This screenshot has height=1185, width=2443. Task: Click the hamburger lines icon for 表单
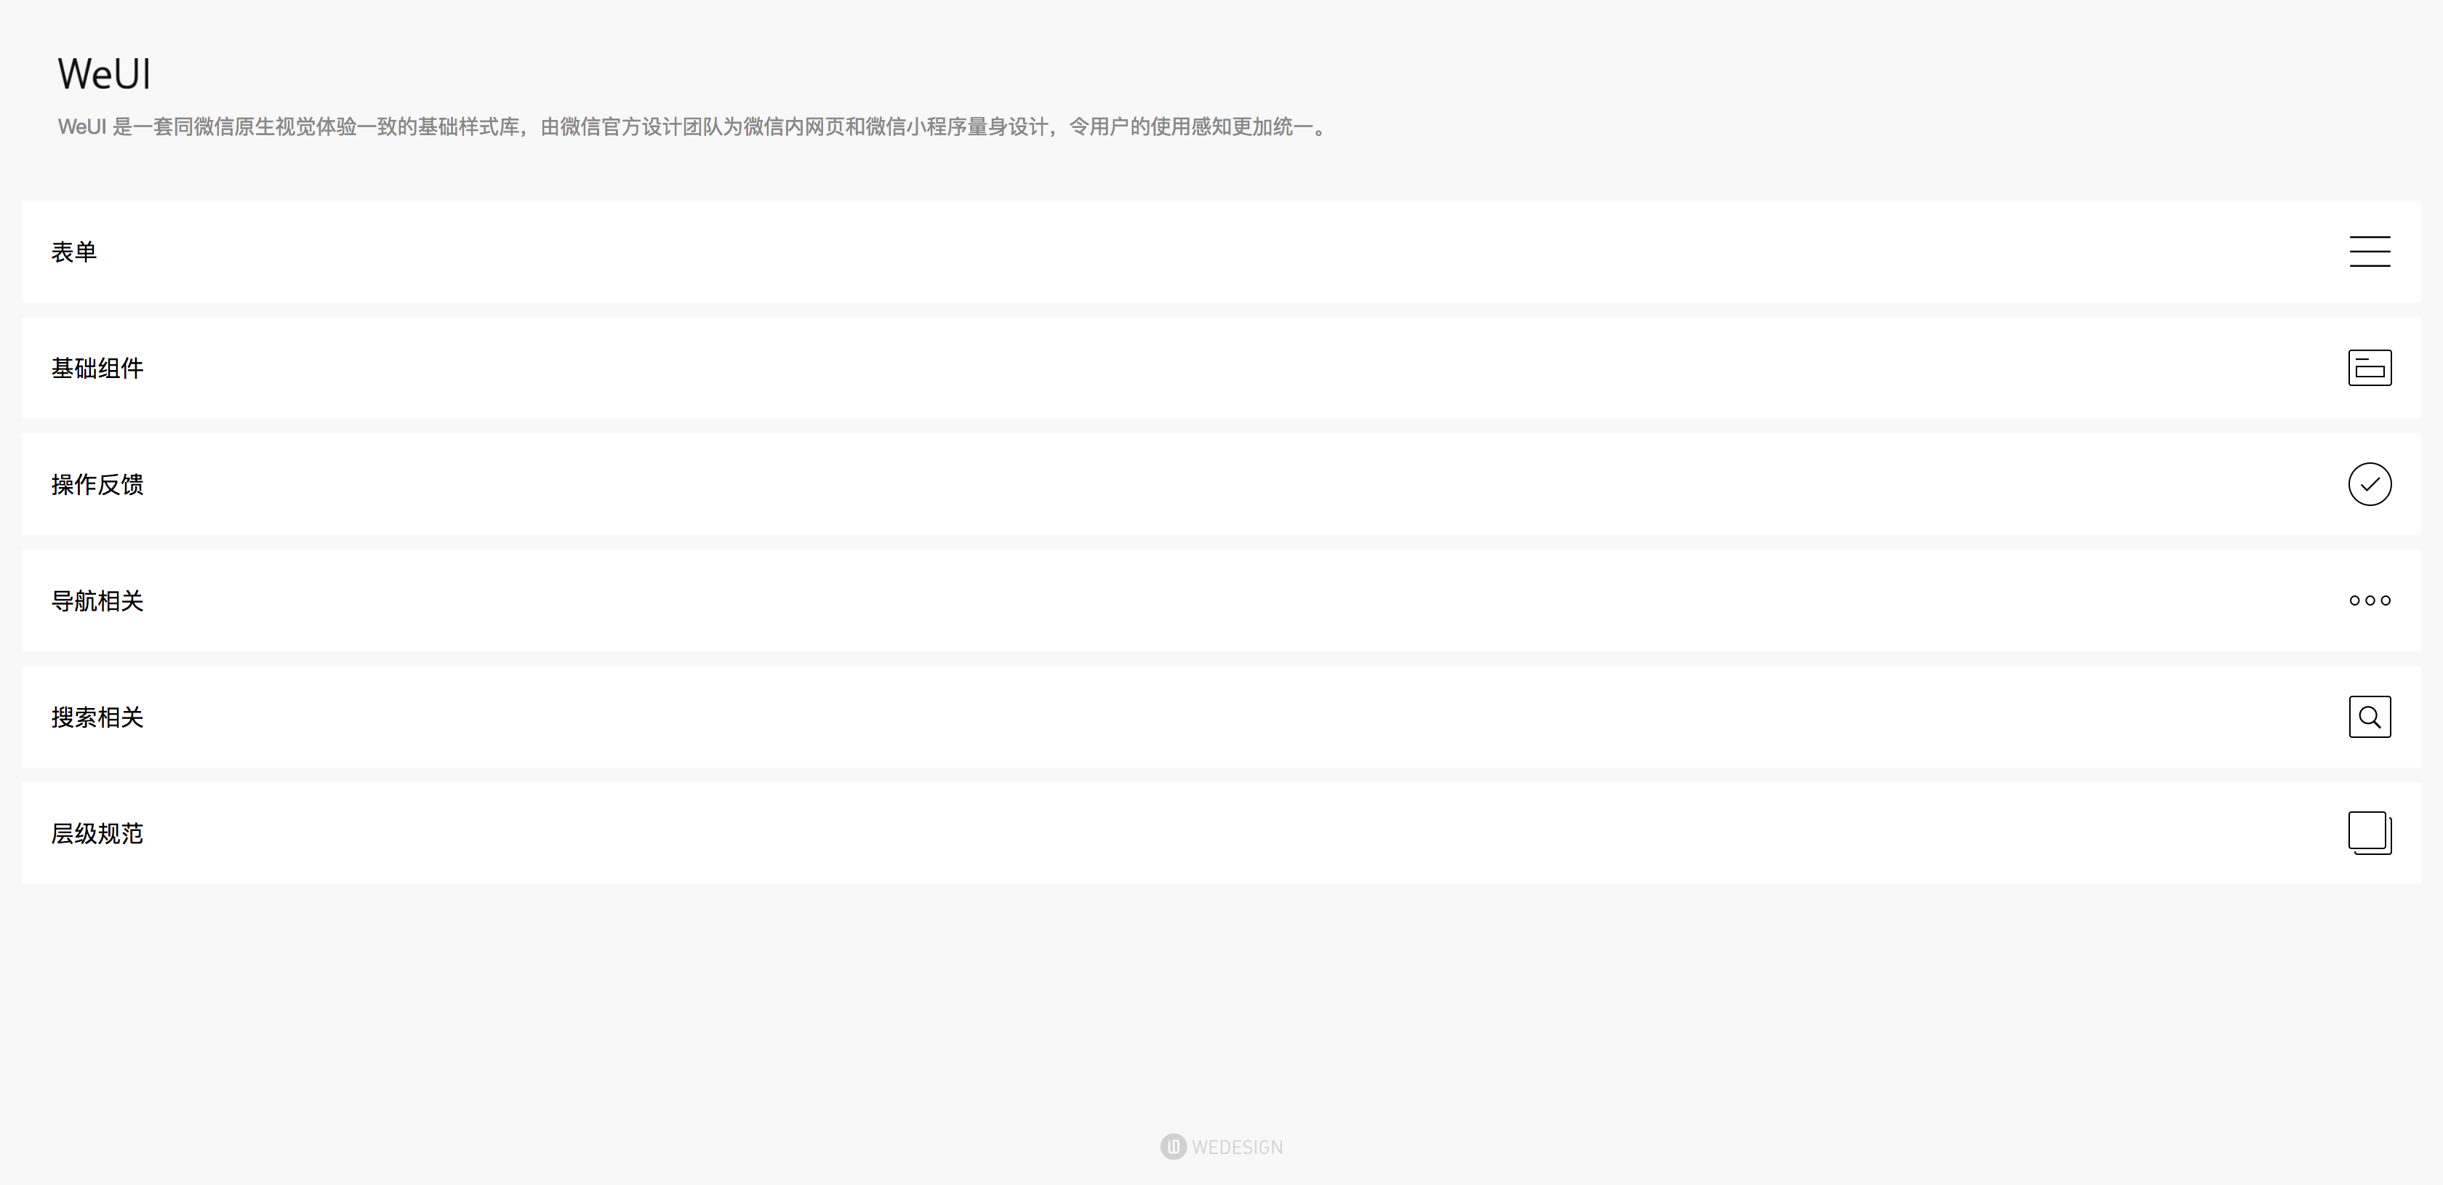tap(2369, 252)
